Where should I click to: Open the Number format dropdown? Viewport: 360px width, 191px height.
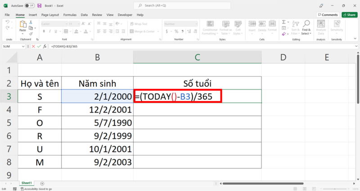click(x=196, y=24)
